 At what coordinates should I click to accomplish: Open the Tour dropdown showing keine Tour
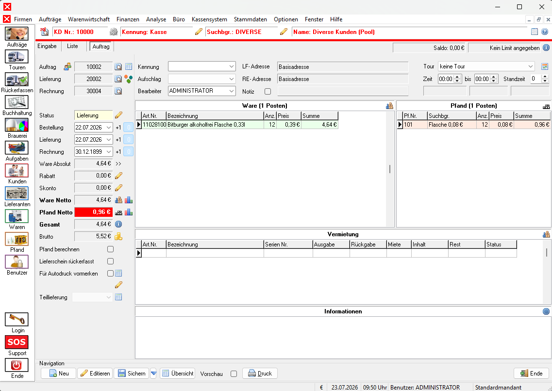(486, 66)
